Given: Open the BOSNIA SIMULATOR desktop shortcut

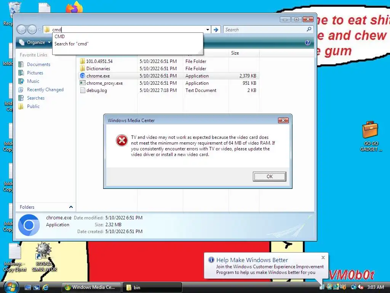Looking at the screenshot, I should point(44,257).
